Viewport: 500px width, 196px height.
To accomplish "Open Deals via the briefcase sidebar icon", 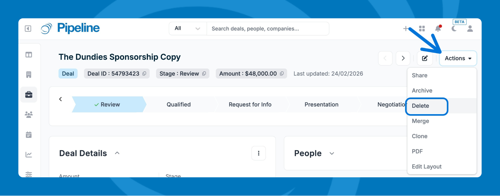I will pos(29,94).
